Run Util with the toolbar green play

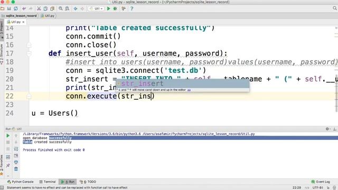click(109, 8)
